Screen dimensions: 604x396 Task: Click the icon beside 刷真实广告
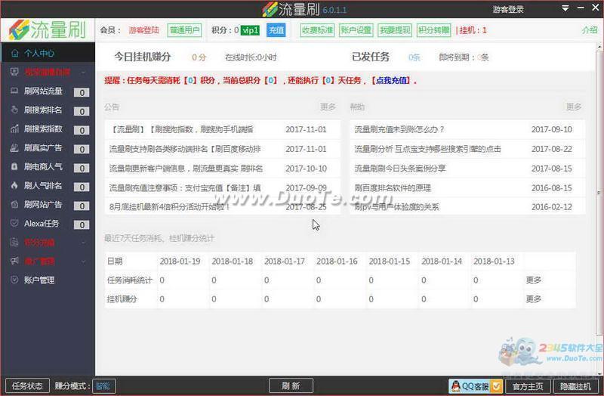14,147
